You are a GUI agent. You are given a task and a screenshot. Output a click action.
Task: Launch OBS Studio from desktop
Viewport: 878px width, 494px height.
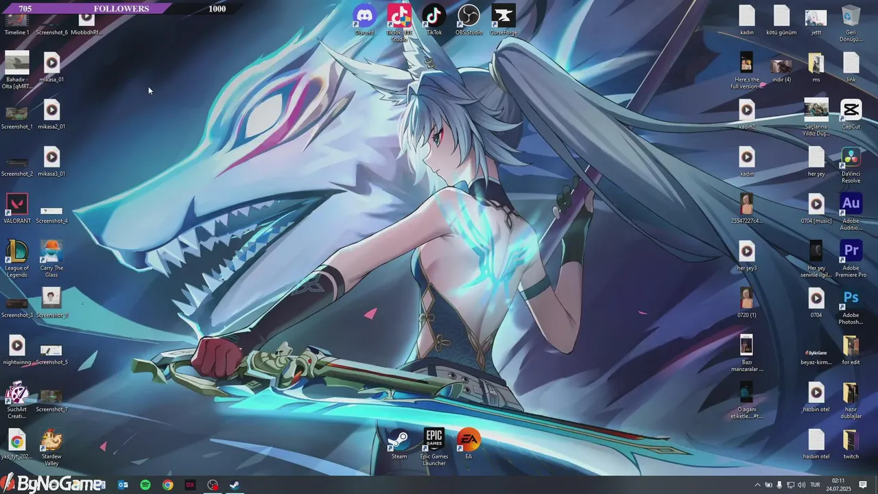pyautogui.click(x=469, y=19)
